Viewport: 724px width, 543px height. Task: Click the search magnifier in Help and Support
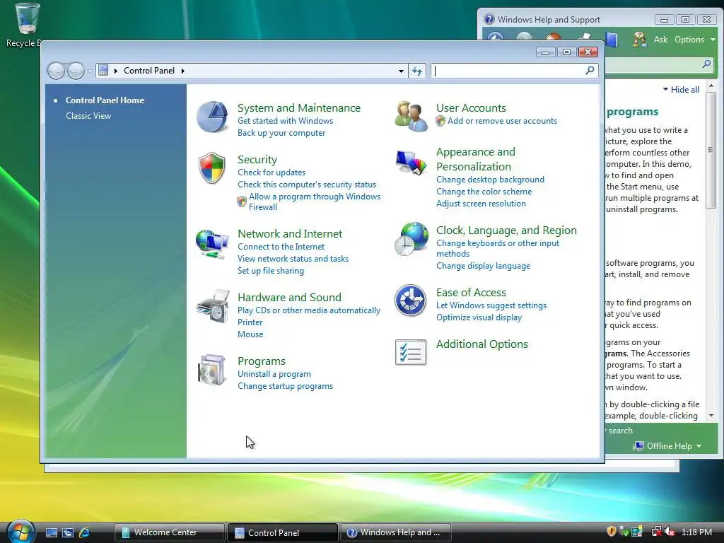pos(706,64)
